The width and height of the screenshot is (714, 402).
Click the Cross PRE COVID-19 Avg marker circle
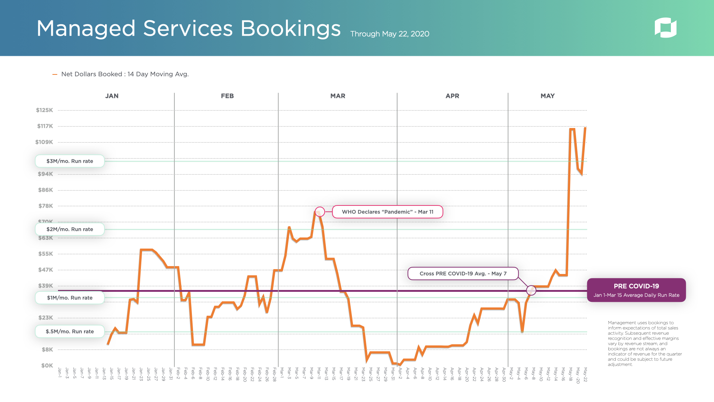[531, 290]
